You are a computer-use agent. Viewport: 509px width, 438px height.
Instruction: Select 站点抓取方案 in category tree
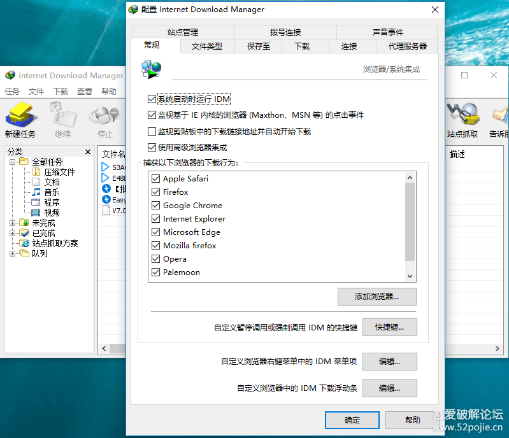point(55,243)
